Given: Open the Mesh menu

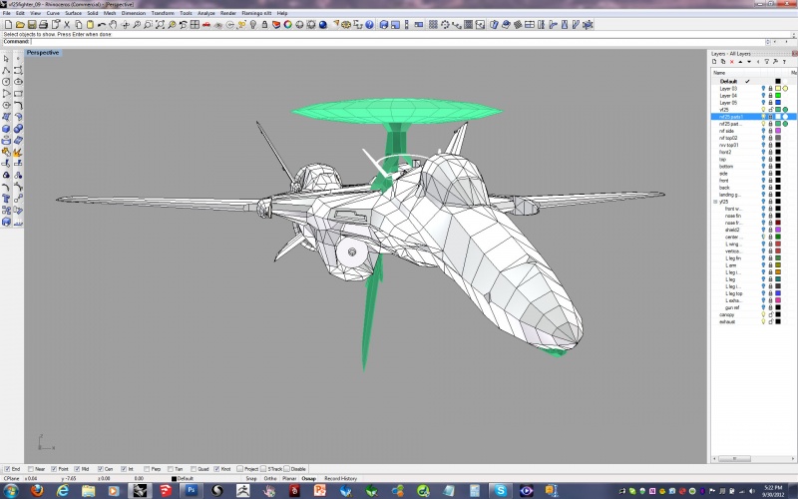Looking at the screenshot, I should pyautogui.click(x=110, y=13).
